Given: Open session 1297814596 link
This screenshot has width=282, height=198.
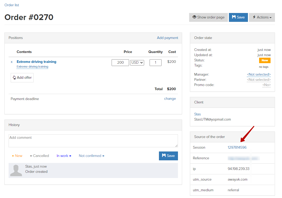Looking at the screenshot, I should point(237,148).
